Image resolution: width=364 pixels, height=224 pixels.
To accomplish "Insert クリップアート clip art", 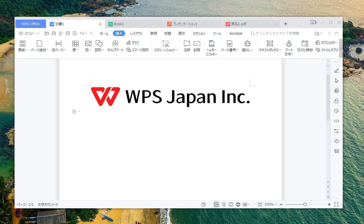I will tap(115, 46).
